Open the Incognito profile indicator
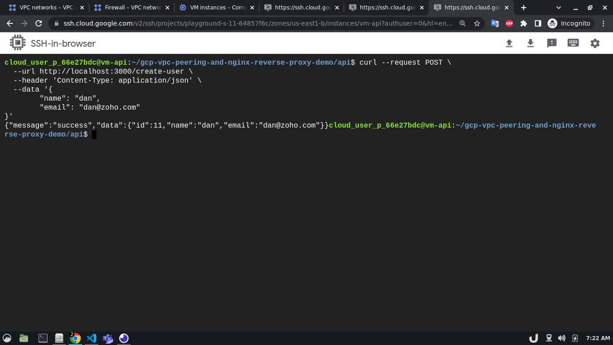The height and width of the screenshot is (345, 613). tap(570, 23)
